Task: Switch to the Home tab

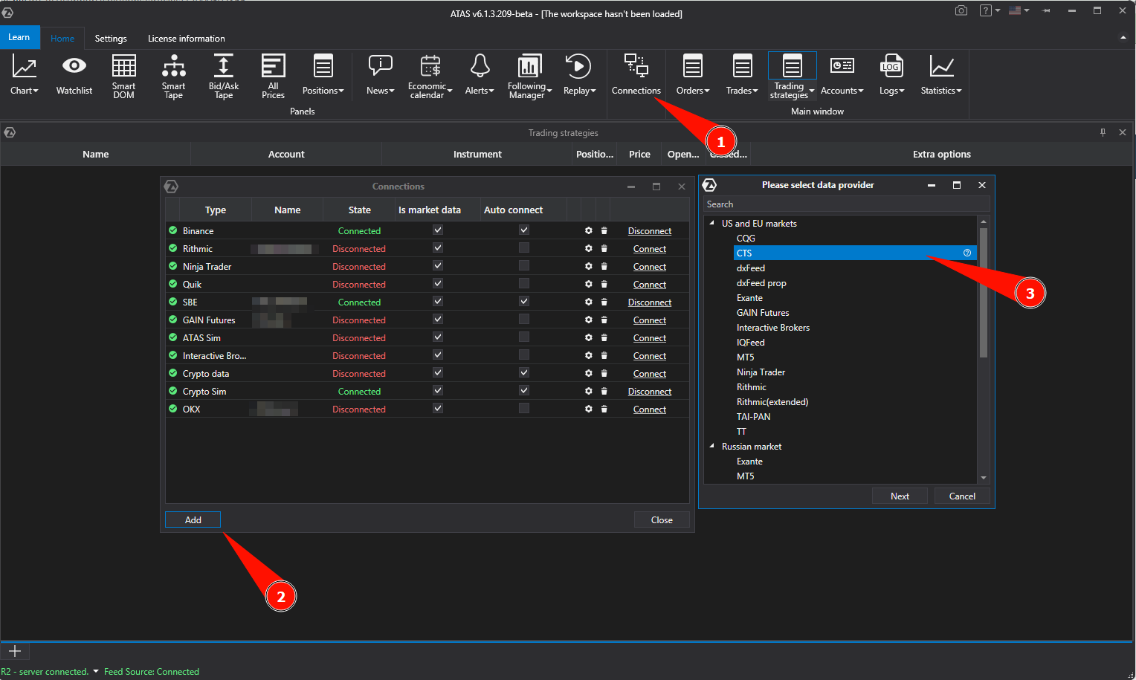Action: 62,39
